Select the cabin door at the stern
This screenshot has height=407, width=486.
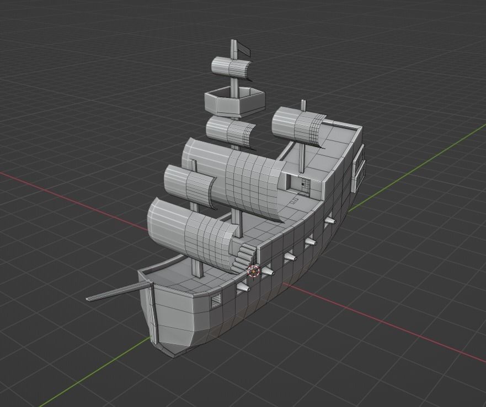point(305,186)
